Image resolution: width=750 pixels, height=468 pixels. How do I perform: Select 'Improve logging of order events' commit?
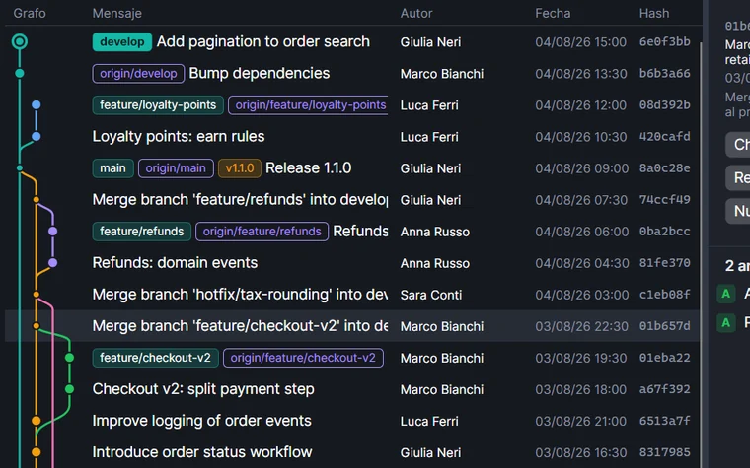click(202, 421)
